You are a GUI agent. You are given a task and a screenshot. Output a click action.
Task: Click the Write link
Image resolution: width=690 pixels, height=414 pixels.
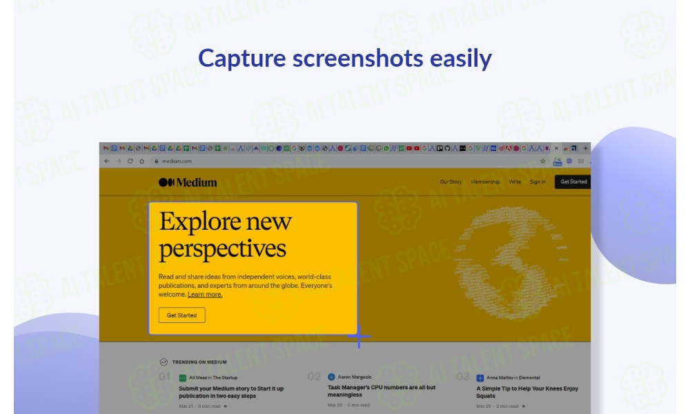(x=515, y=181)
